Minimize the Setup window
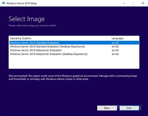The width and height of the screenshot is (148, 116). tap(124, 3)
